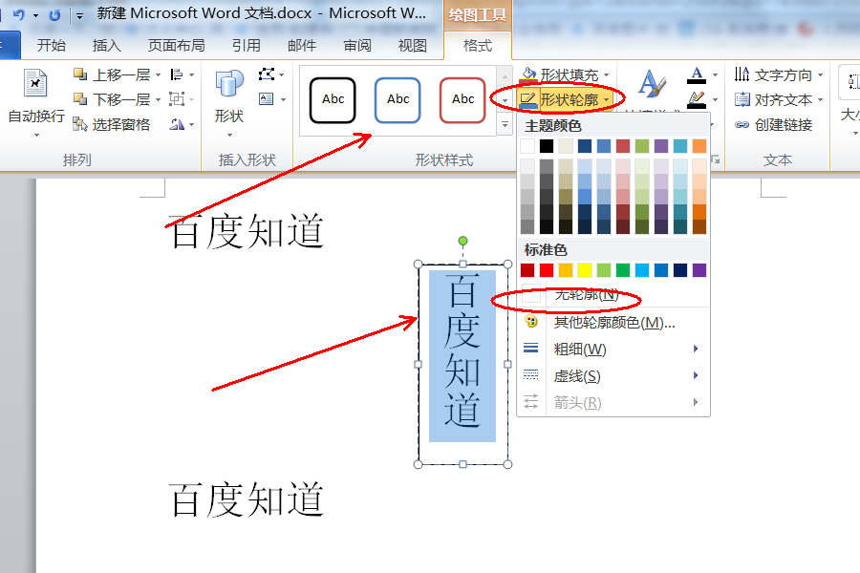Screen dimensions: 860x573
Task: Open the 插入 ribbon tab
Action: (x=106, y=44)
